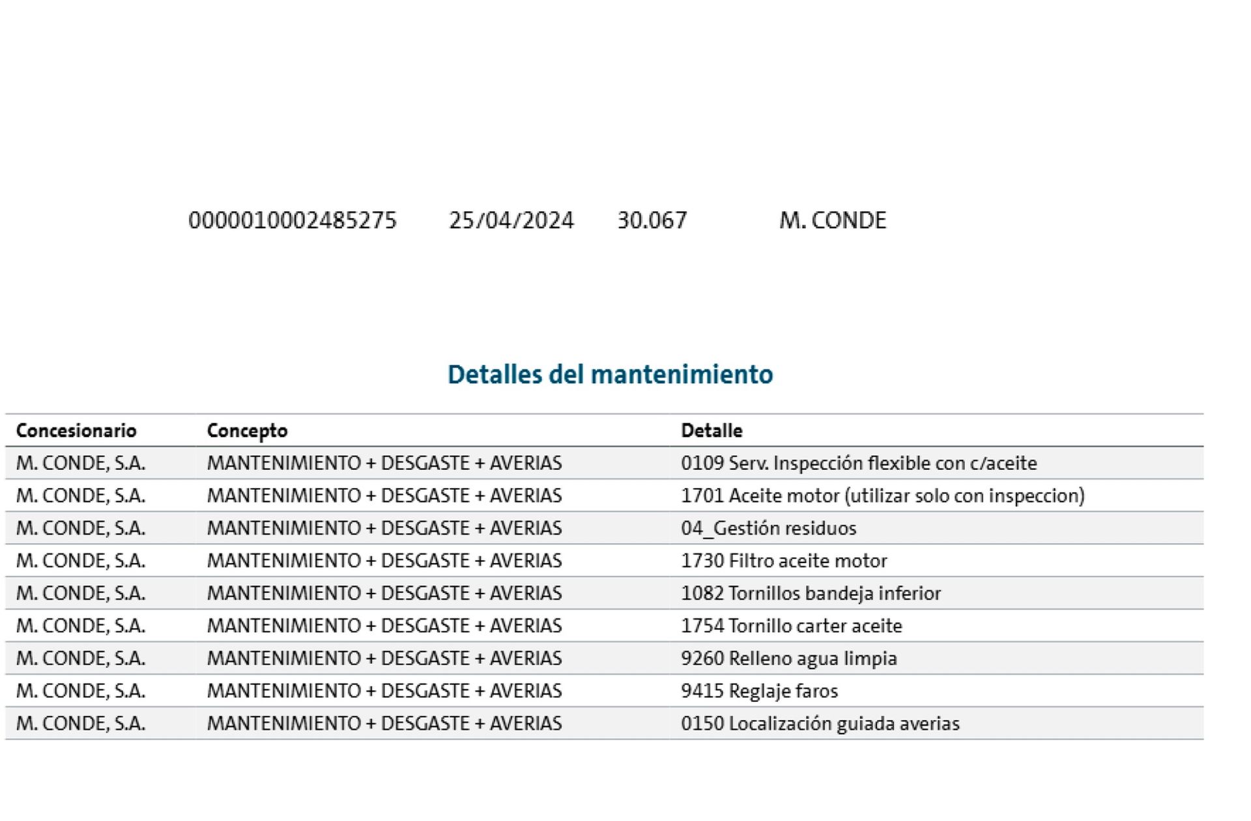Click the order number 0000010002485275
The height and width of the screenshot is (821, 1251).
pos(292,220)
